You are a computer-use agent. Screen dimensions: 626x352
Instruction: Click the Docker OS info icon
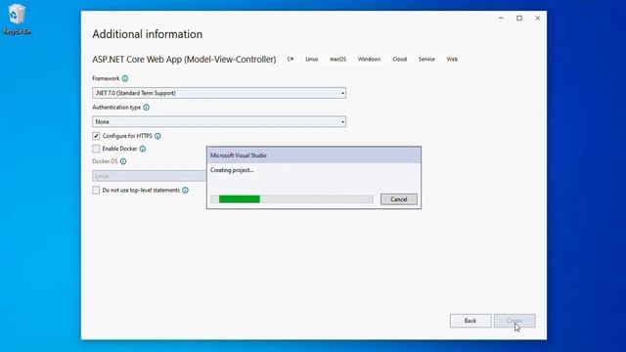click(123, 161)
